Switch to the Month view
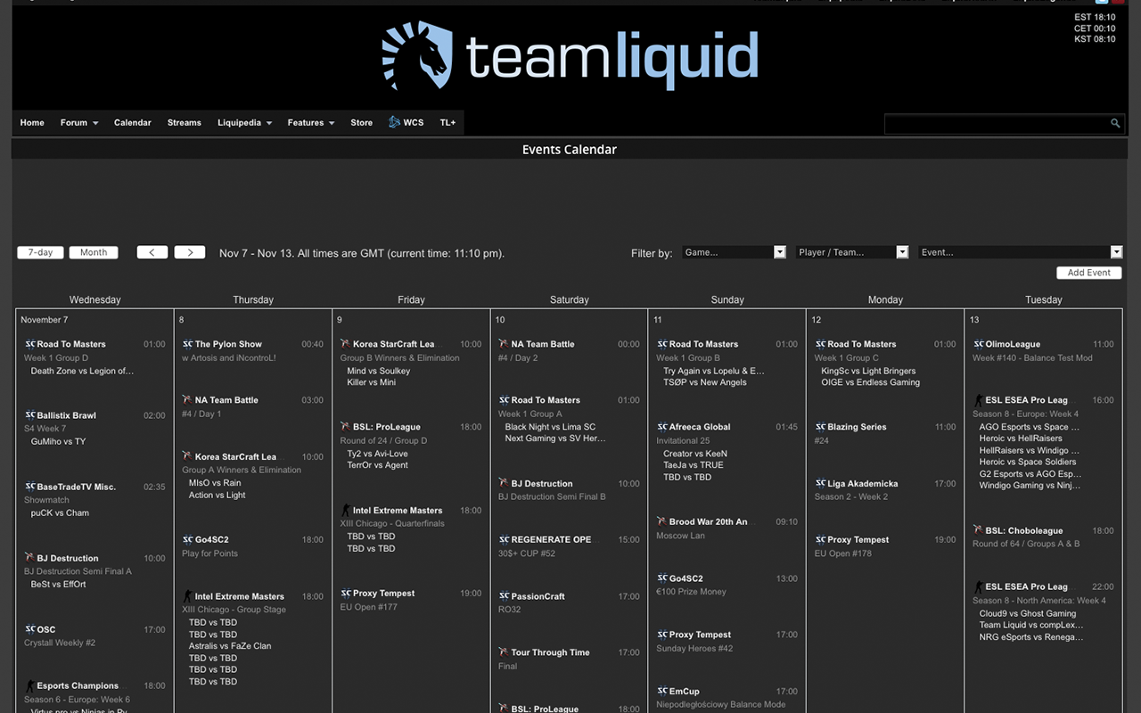1141x713 pixels. [x=94, y=252]
